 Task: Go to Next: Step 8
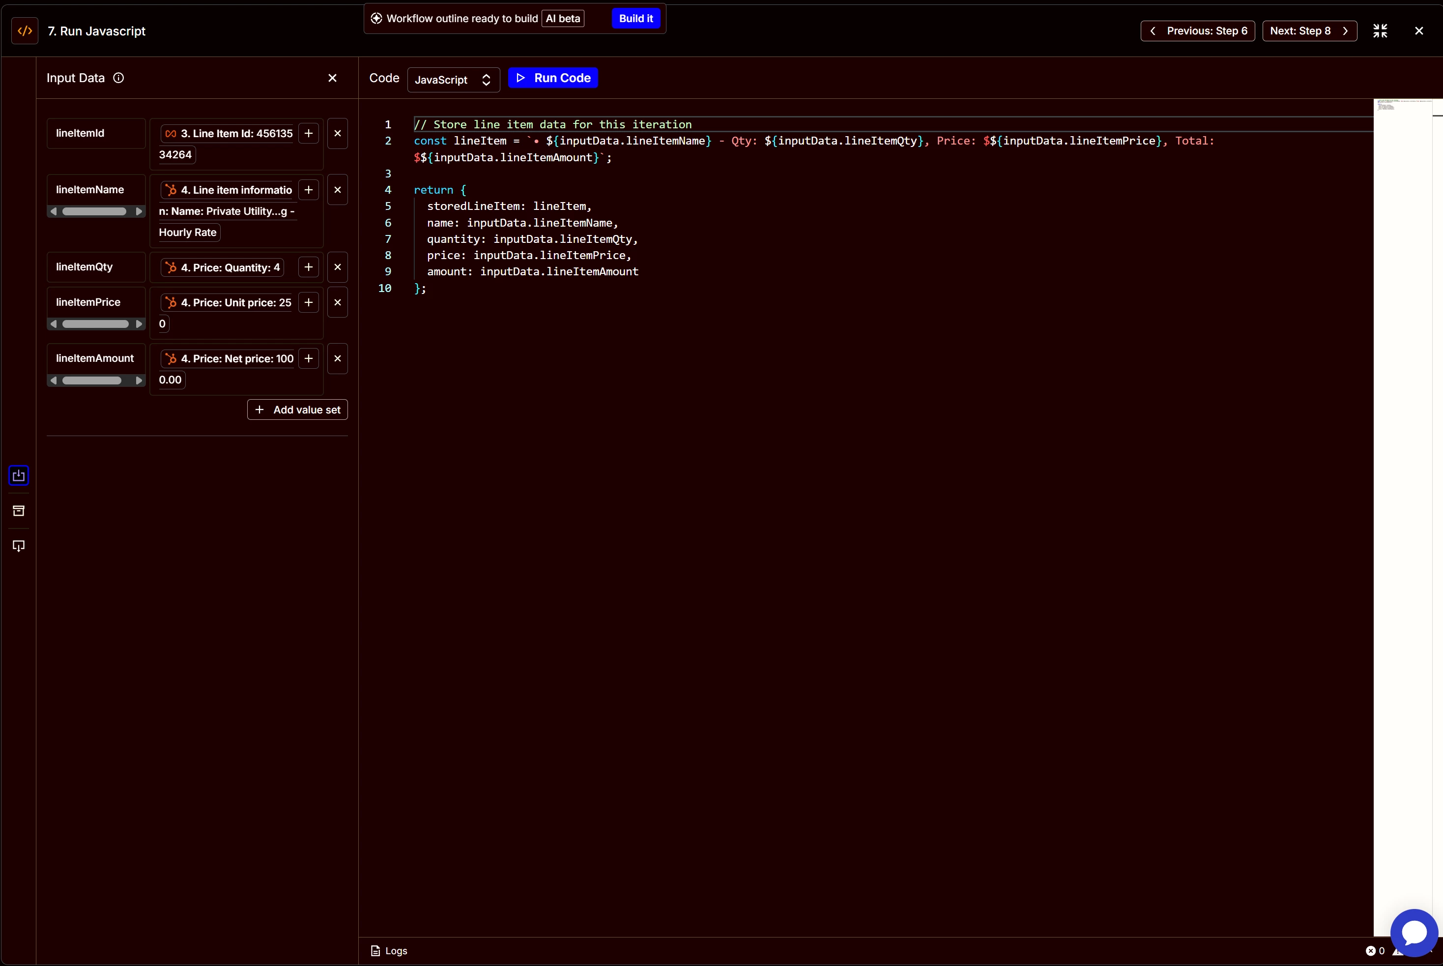click(1309, 31)
